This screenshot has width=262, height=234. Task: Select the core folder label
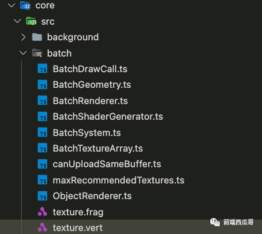point(45,5)
